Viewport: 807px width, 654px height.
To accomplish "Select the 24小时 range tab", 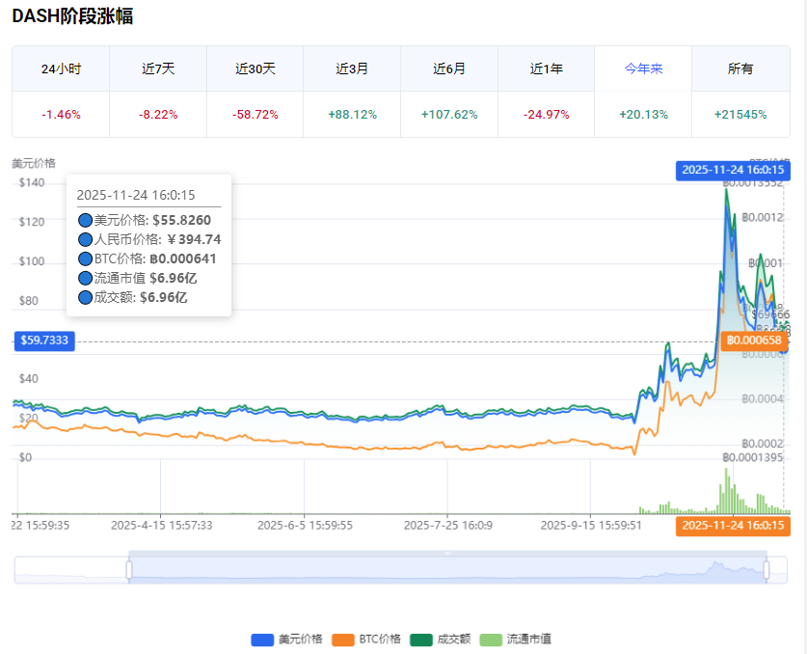I will tap(60, 68).
